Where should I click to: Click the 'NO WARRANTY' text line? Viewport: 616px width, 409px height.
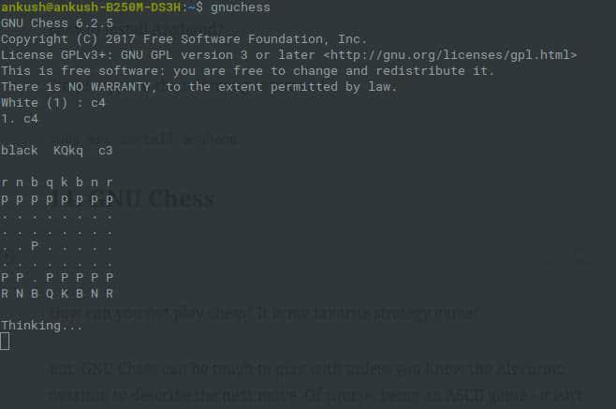pyautogui.click(x=199, y=87)
